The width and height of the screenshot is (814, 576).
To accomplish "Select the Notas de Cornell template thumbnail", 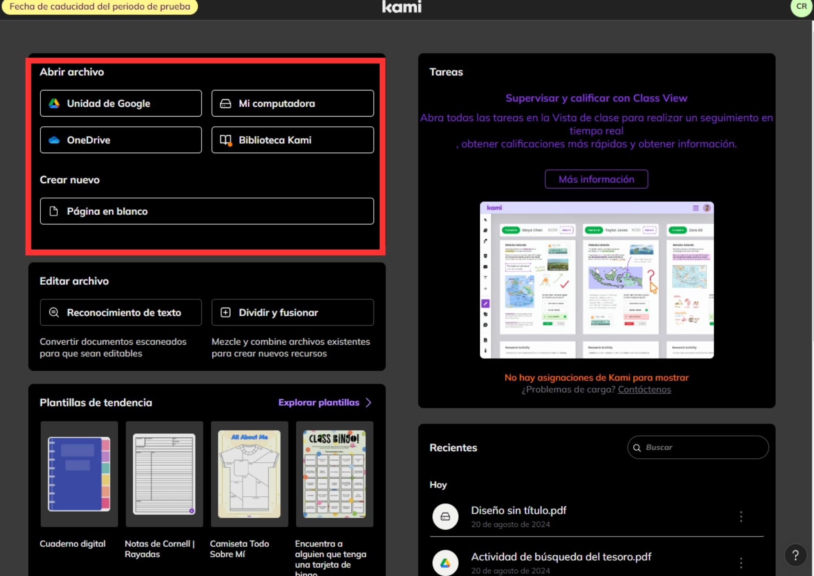I will coord(164,474).
